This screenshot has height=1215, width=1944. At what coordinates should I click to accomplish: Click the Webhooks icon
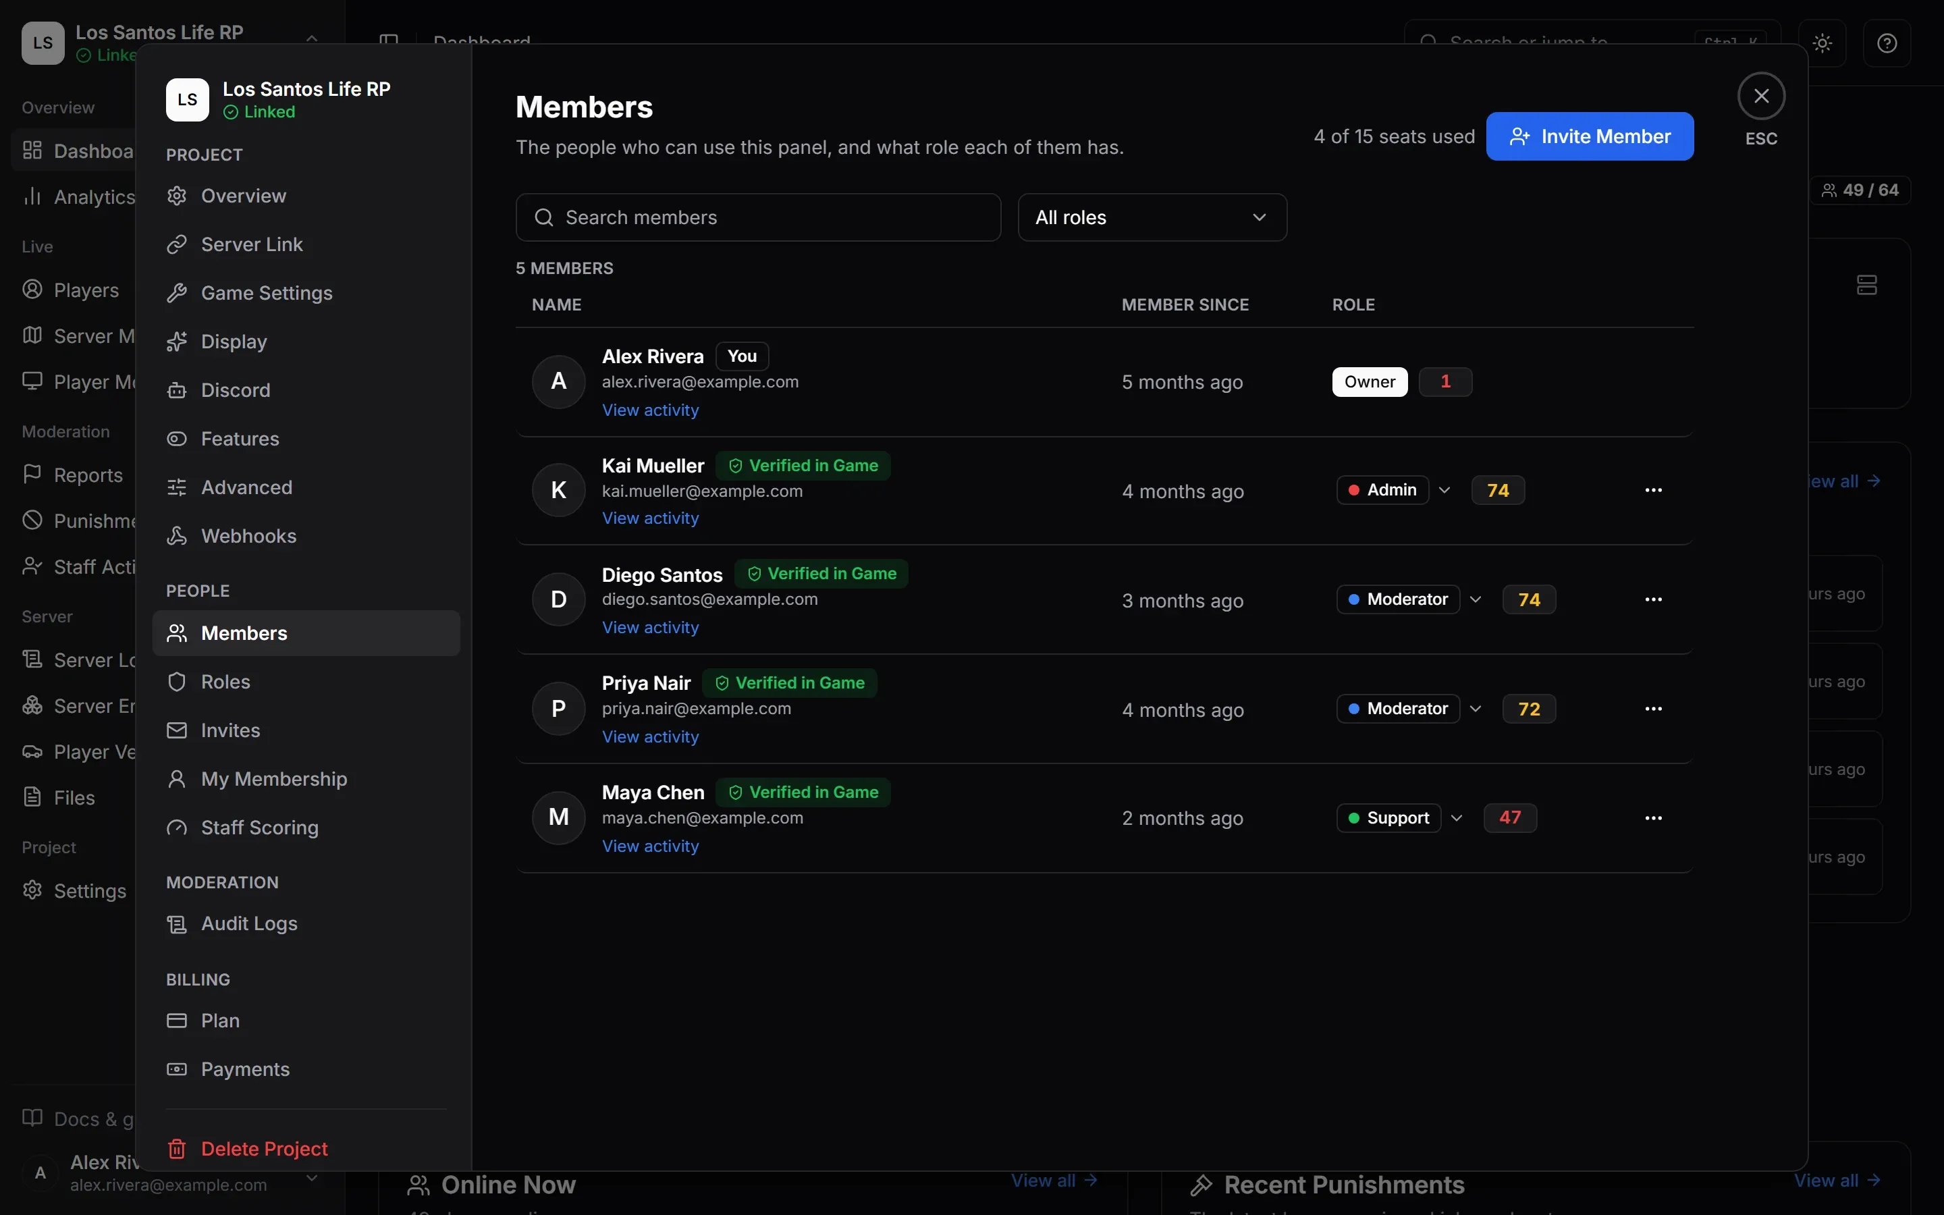click(177, 536)
